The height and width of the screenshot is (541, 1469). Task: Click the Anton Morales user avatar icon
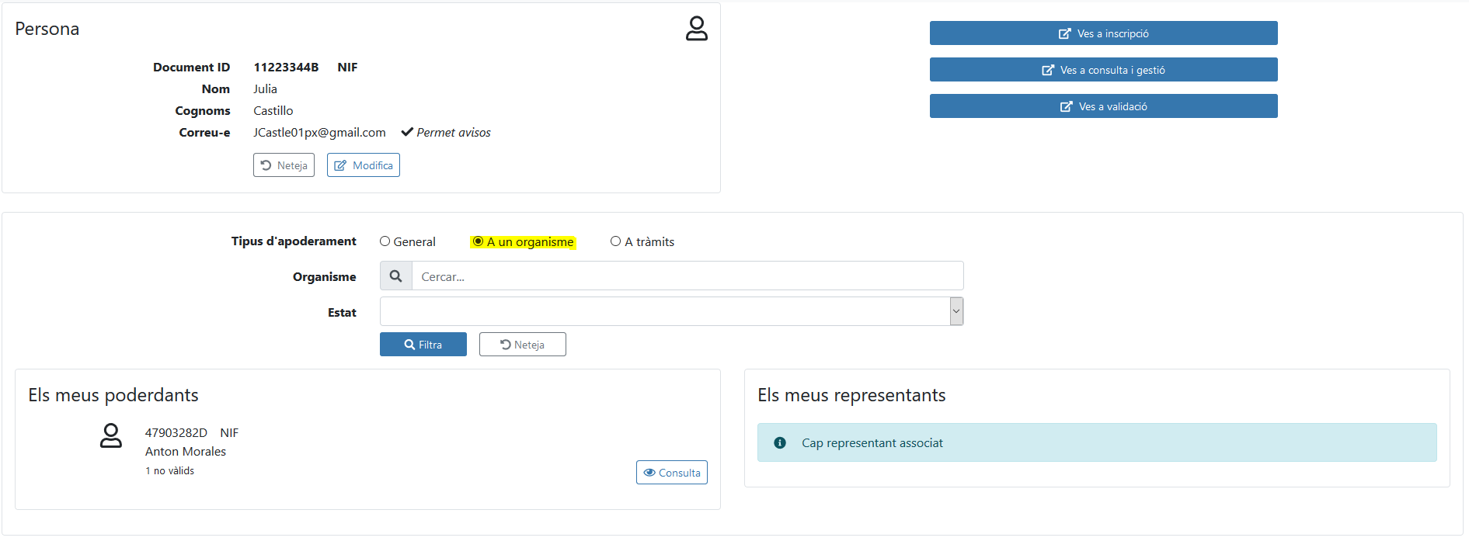[111, 435]
